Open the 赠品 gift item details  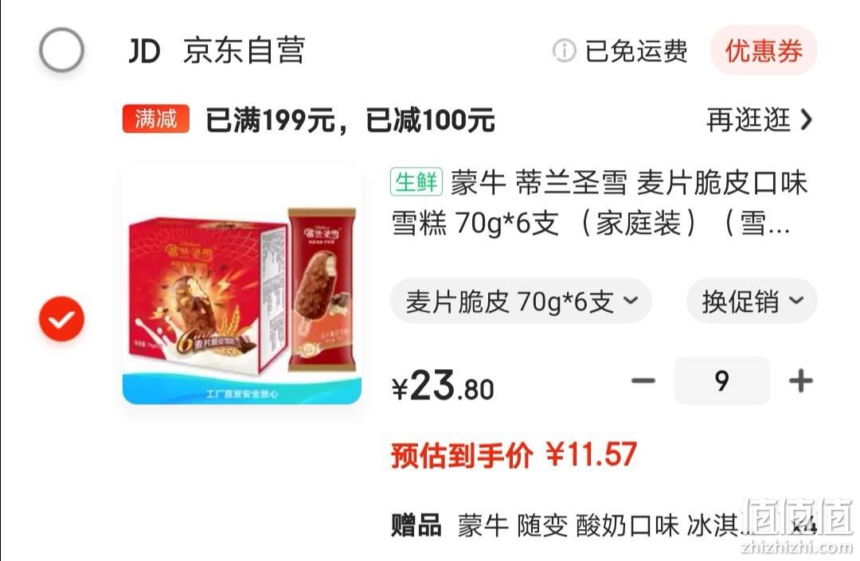click(604, 525)
